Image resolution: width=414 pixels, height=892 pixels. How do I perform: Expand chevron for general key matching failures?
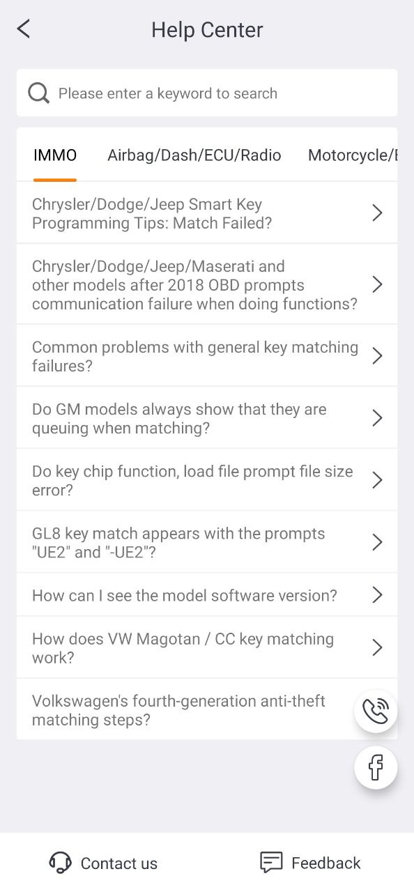click(x=377, y=356)
